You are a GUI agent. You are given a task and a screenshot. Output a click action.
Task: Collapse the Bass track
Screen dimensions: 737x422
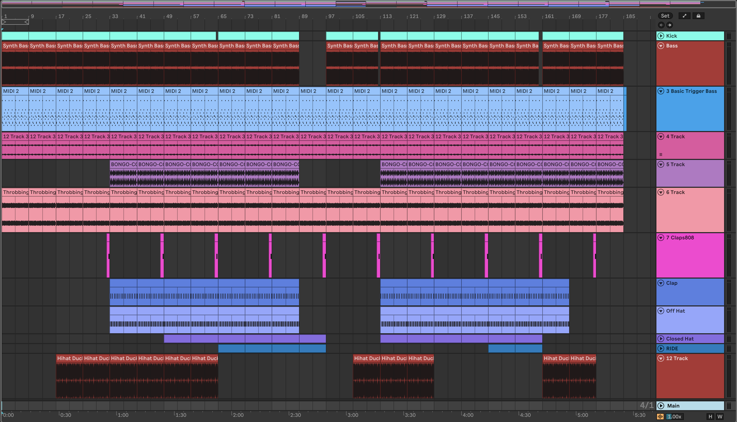tap(661, 46)
